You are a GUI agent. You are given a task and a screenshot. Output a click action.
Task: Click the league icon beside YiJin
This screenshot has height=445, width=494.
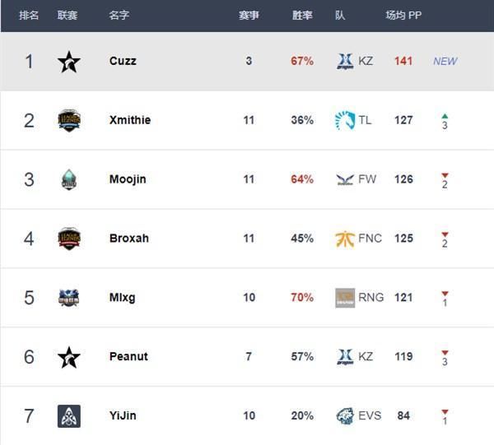pyautogui.click(x=69, y=416)
